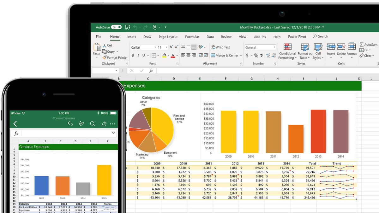Open the File menu
Viewport: 379px width, 213px height.
99,37
